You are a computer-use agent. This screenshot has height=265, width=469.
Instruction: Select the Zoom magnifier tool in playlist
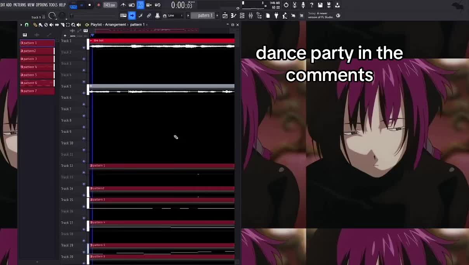[73, 25]
